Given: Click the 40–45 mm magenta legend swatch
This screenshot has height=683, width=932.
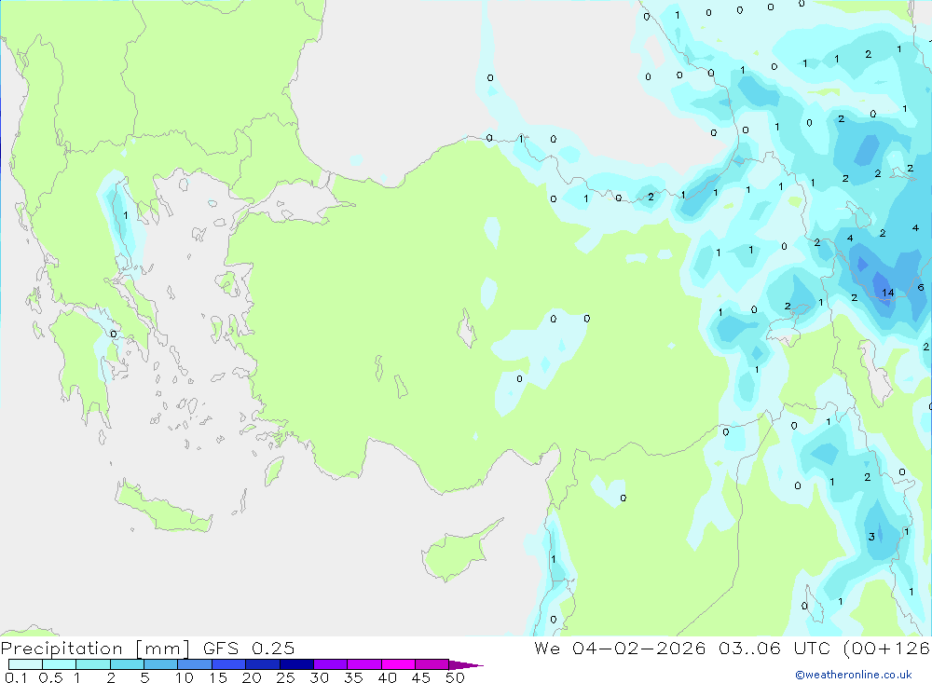Looking at the screenshot, I should pyautogui.click(x=398, y=664).
